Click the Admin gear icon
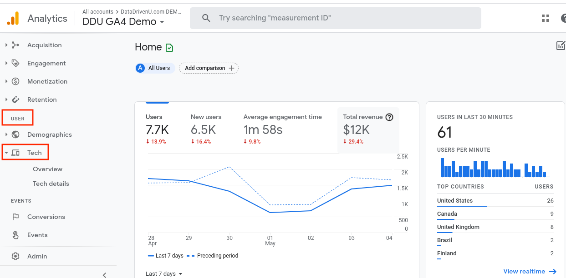The image size is (566, 278). tap(15, 256)
